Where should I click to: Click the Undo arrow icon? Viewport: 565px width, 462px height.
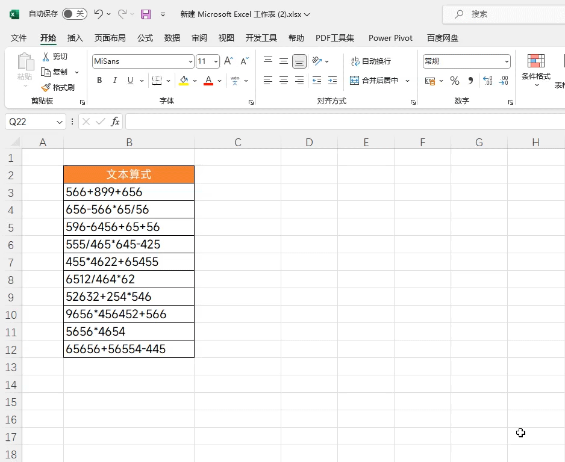(98, 14)
